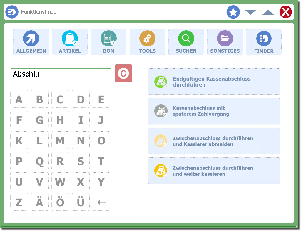Choose Kassenabschluss mit späterem Zählvorgang
The width and height of the screenshot is (301, 231).
[x=214, y=111]
